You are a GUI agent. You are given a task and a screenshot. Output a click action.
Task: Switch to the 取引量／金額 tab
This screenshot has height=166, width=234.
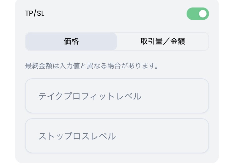coord(163,41)
